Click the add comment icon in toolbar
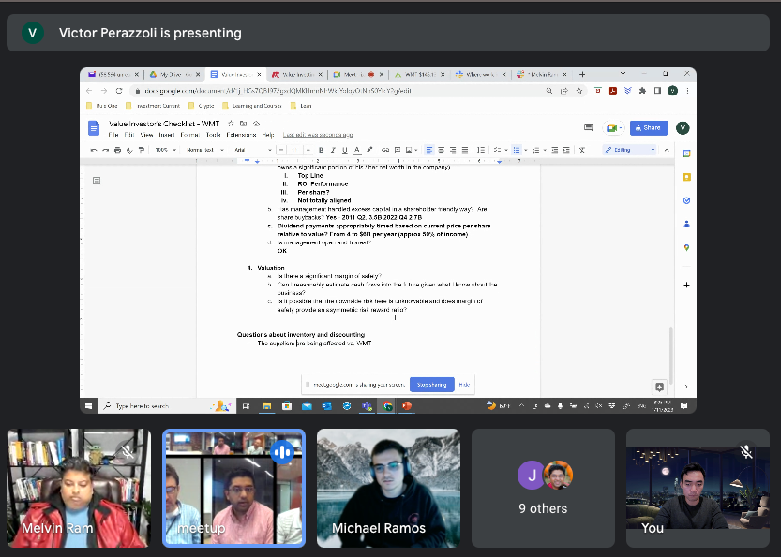The height and width of the screenshot is (557, 781). click(x=397, y=150)
